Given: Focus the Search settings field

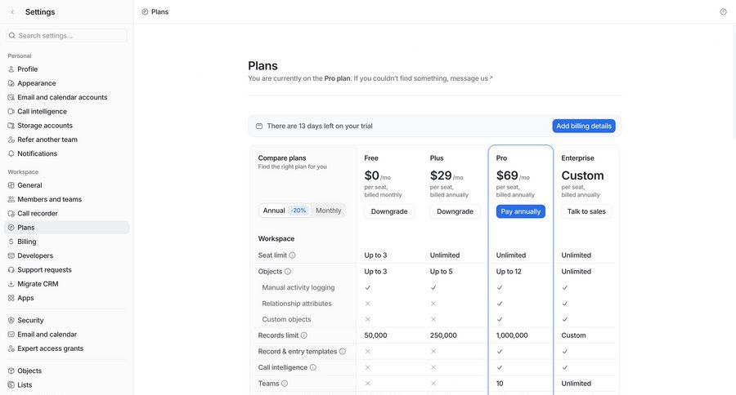Looking at the screenshot, I should 67,36.
